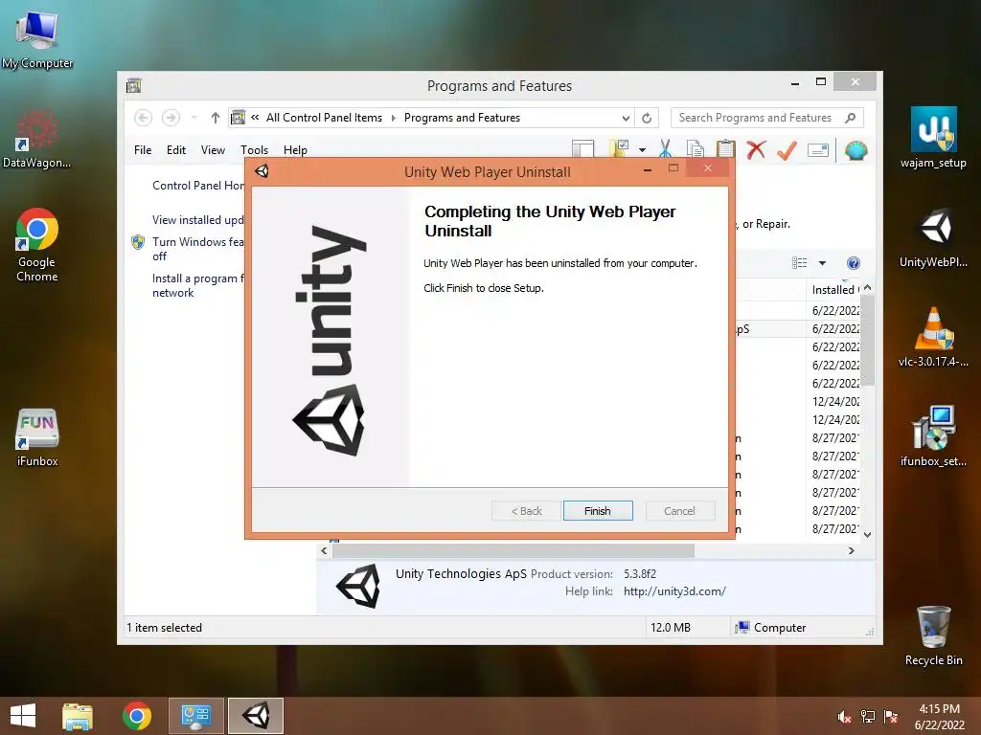
Task: Click the orange checkmark Properties icon
Action: [787, 150]
